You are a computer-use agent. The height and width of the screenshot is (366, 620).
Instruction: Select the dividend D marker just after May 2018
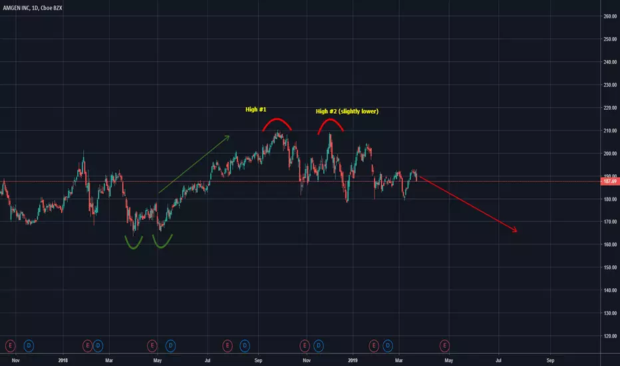tap(170, 346)
